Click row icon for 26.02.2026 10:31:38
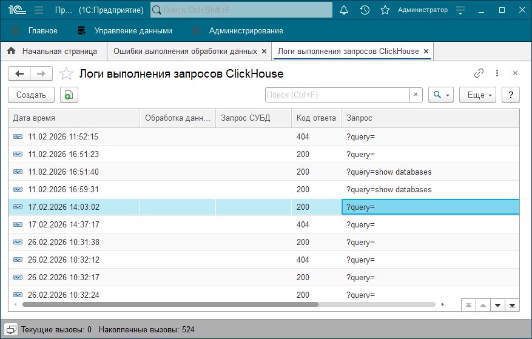Viewport: 532px width, 339px height. pyautogui.click(x=18, y=242)
